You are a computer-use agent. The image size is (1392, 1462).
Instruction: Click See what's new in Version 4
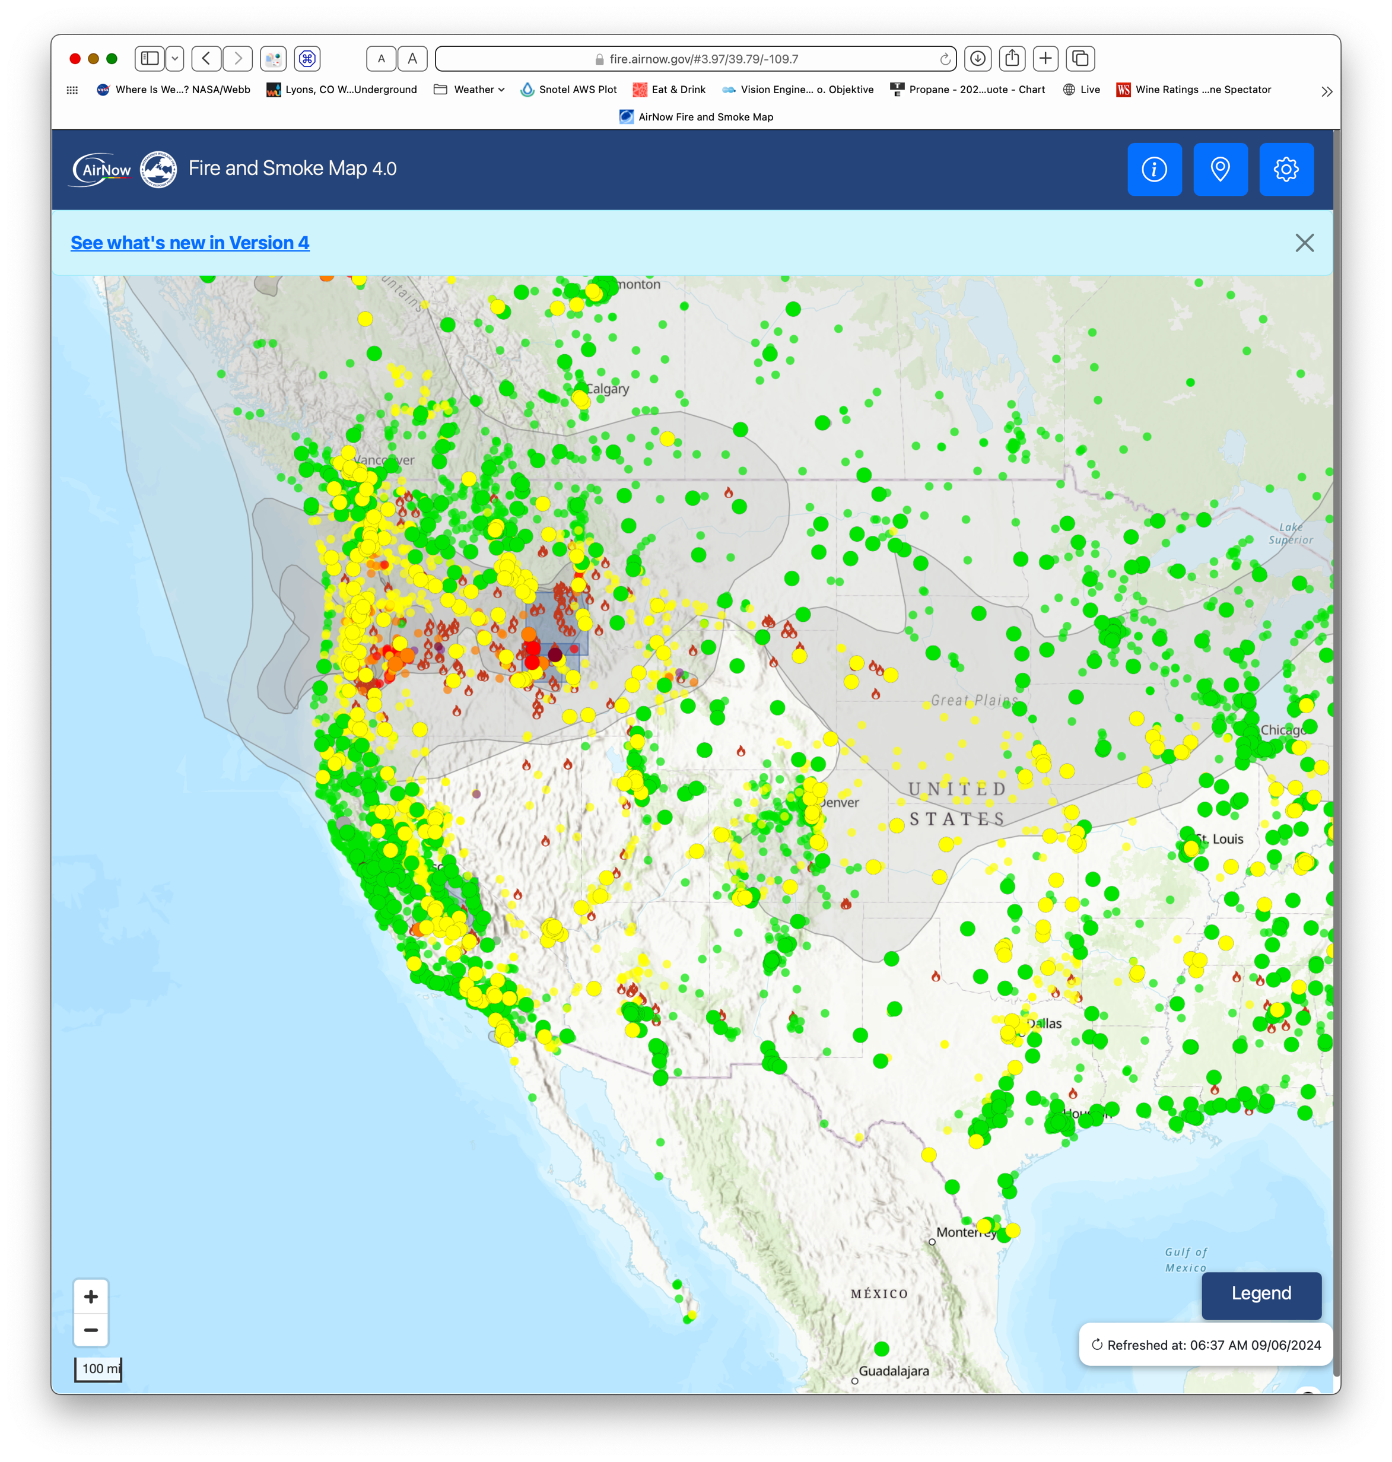click(x=190, y=243)
